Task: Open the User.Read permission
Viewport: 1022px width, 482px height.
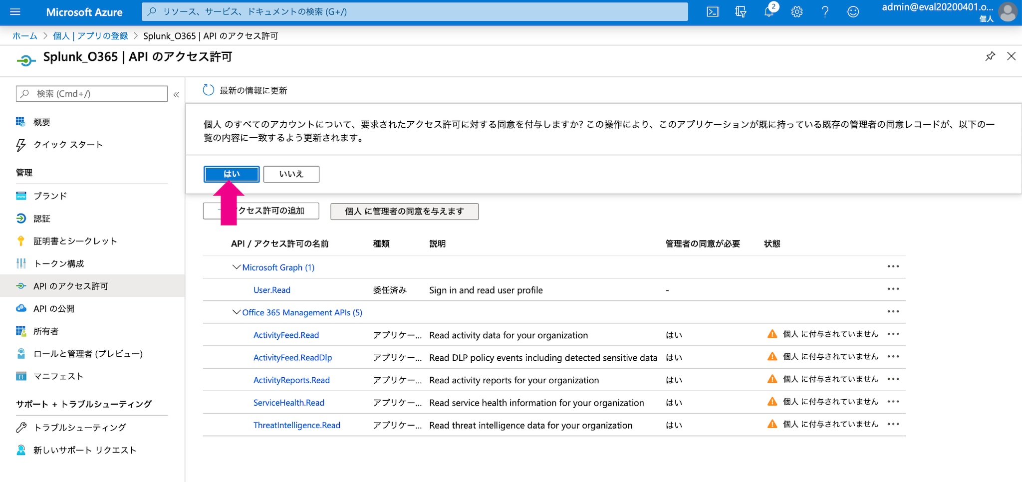Action: tap(272, 290)
